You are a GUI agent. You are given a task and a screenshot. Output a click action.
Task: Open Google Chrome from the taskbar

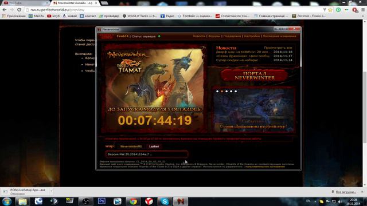[133, 201]
